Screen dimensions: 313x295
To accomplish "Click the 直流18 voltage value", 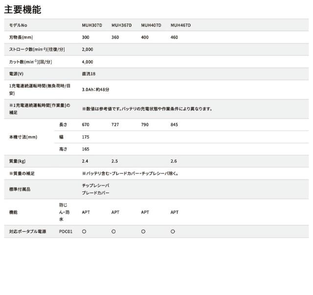I will pos(89,74).
